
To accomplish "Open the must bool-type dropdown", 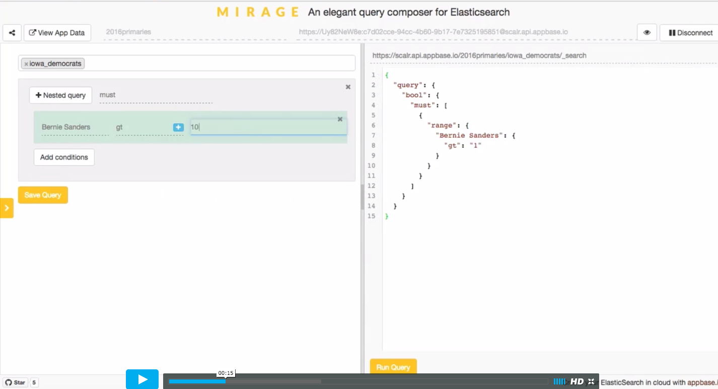I will tap(156, 95).
